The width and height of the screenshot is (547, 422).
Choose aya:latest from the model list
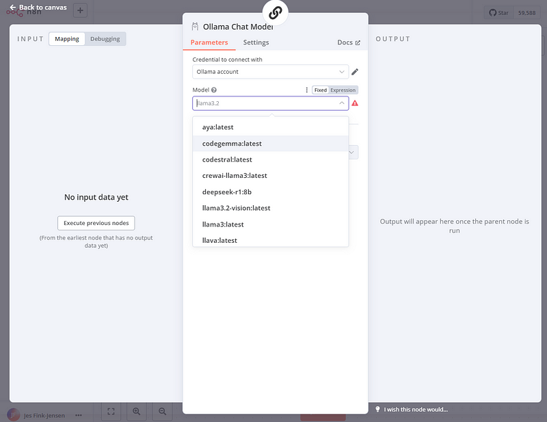pyautogui.click(x=270, y=127)
